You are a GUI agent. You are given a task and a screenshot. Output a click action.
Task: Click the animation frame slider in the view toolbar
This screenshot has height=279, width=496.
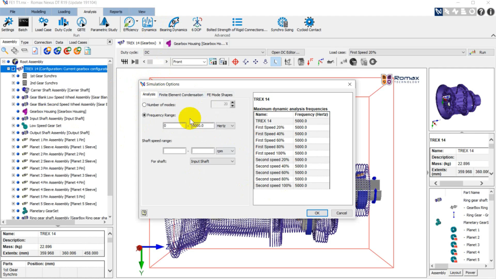tap(156, 62)
